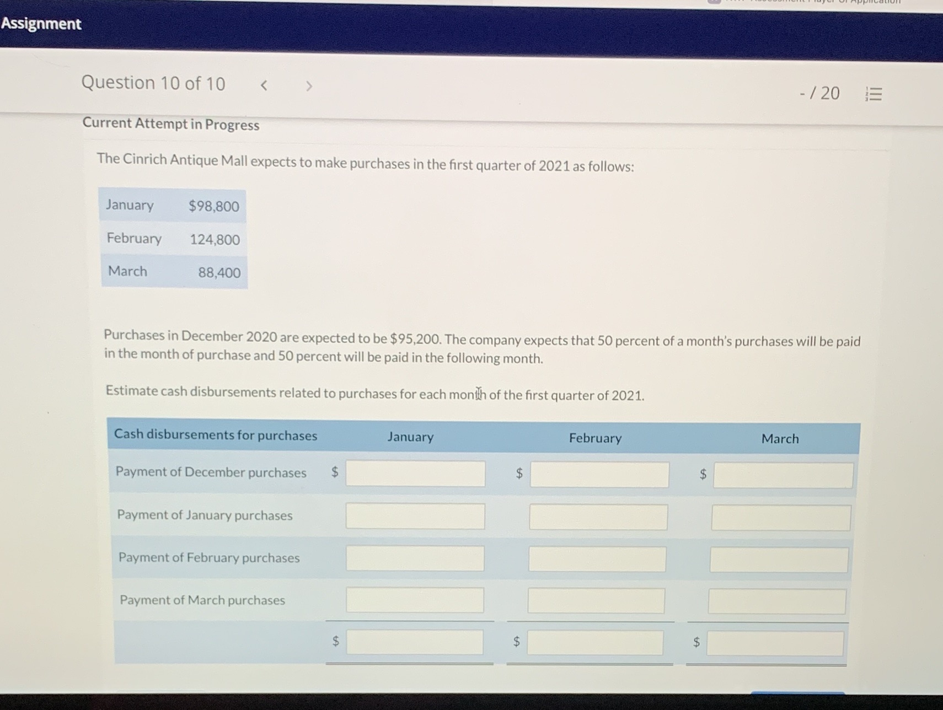This screenshot has width=943, height=710.
Task: Click February field for February purchases payment
Action: click(597, 559)
